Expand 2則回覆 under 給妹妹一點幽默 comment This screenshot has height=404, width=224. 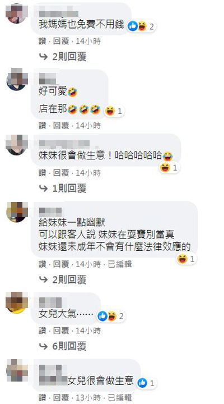point(63,279)
